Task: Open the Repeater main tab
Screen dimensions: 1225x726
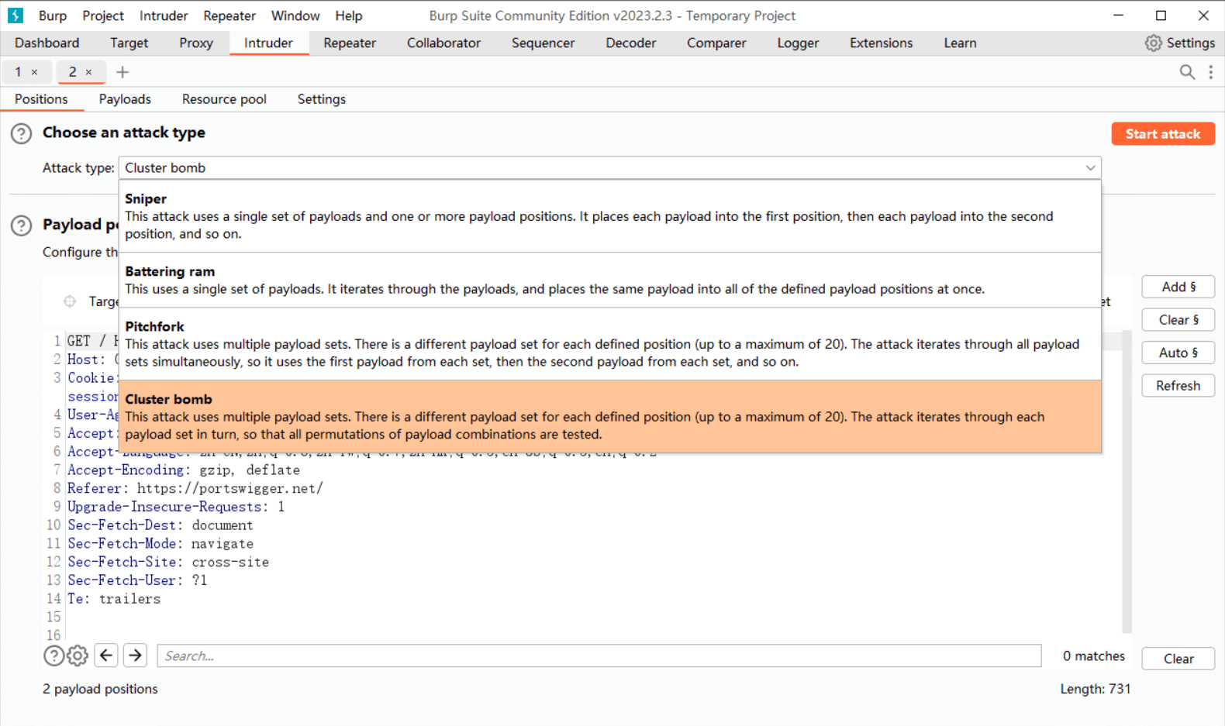Action: (349, 43)
